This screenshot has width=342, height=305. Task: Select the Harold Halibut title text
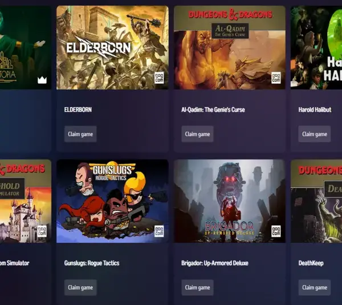(x=315, y=109)
